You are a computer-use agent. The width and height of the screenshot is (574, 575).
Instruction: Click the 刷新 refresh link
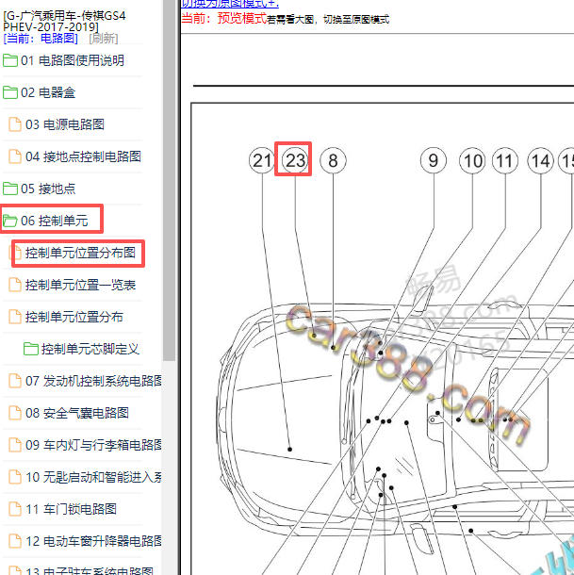point(104,38)
